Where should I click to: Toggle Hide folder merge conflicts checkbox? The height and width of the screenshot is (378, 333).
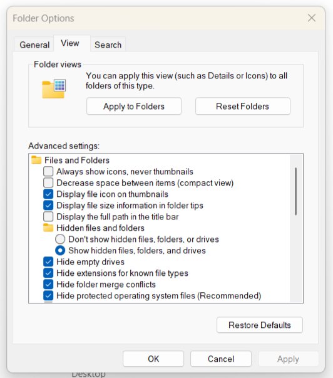[x=48, y=285]
